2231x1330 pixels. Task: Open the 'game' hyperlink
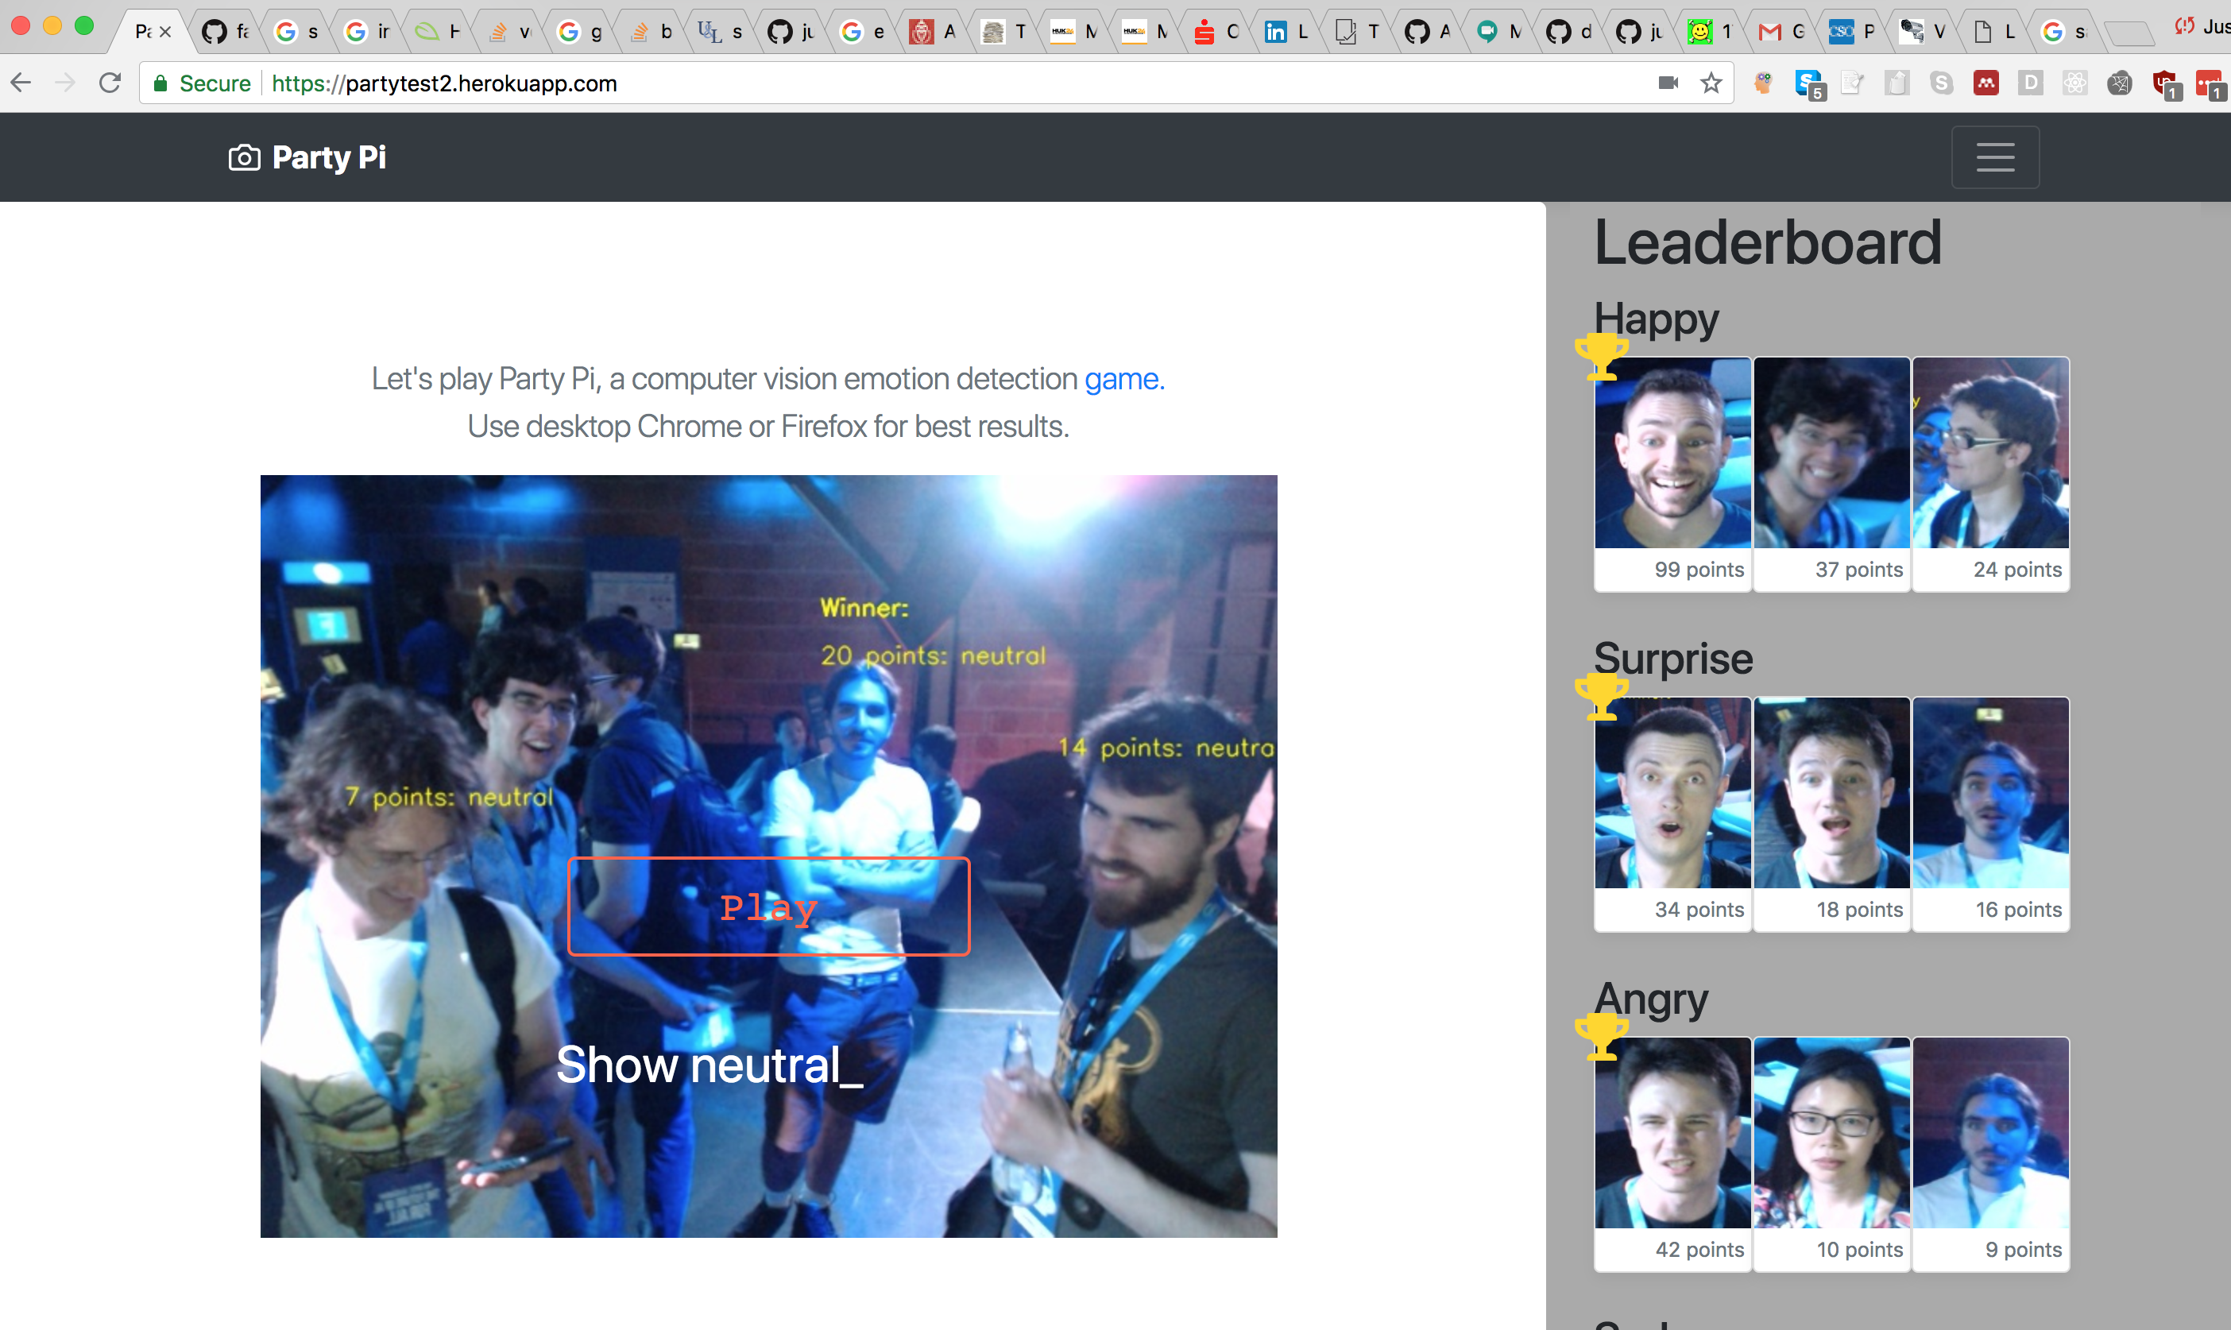(1120, 379)
